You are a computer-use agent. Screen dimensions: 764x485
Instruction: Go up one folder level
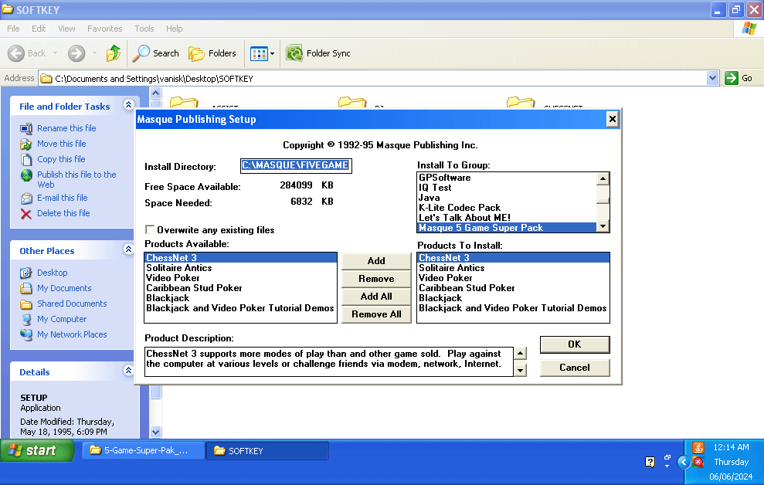pos(114,53)
